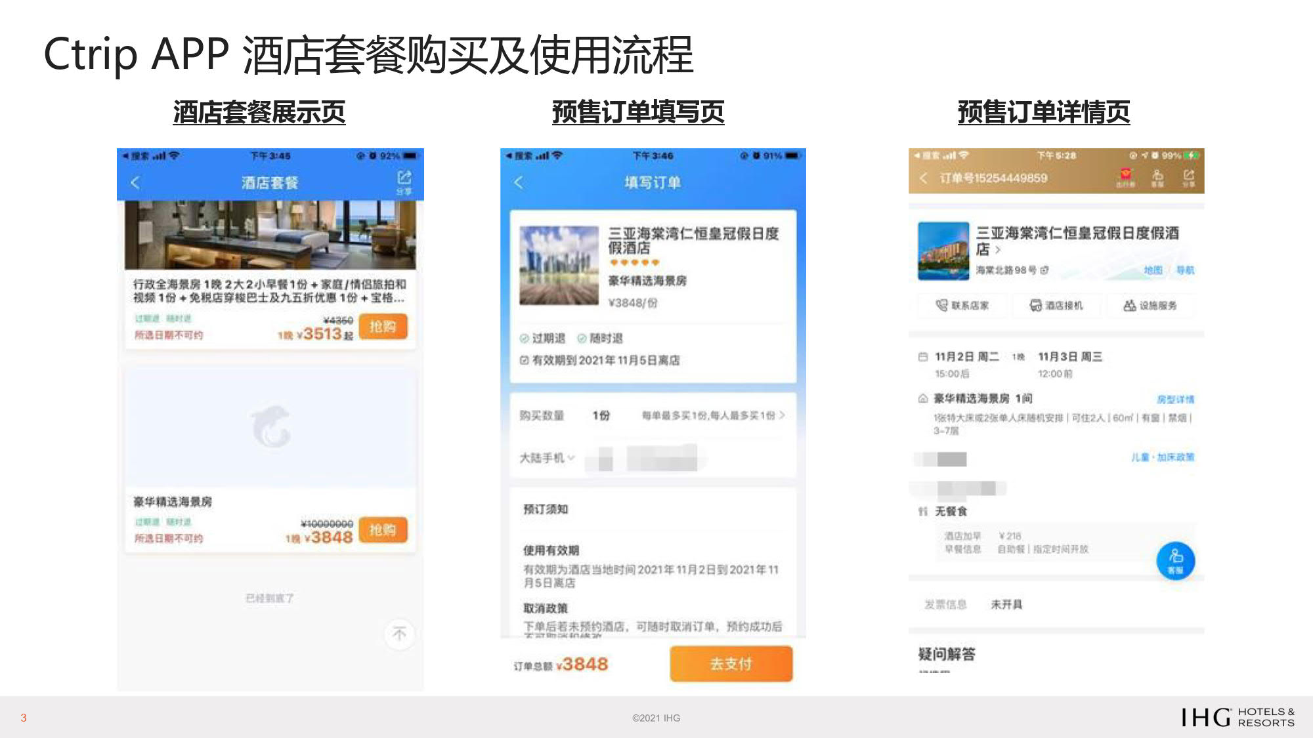1313x738 pixels.
Task: Tap house icon beside 豪华精选海景房 1间
Action: tap(922, 398)
